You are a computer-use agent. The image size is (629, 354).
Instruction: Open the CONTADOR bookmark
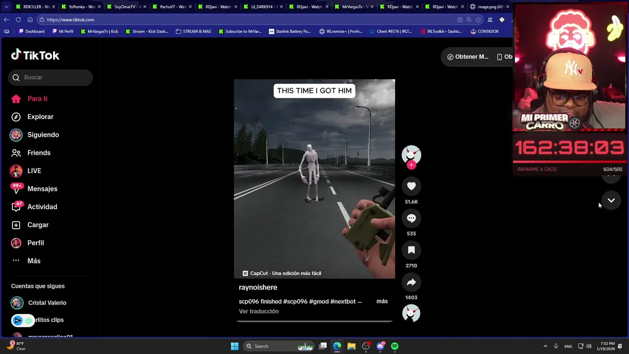(485, 31)
